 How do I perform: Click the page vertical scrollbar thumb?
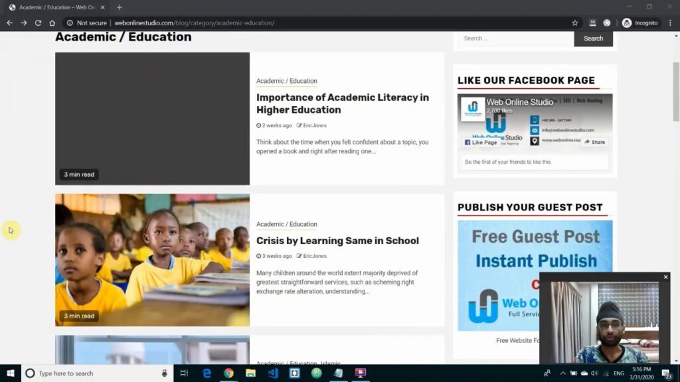coord(675,92)
